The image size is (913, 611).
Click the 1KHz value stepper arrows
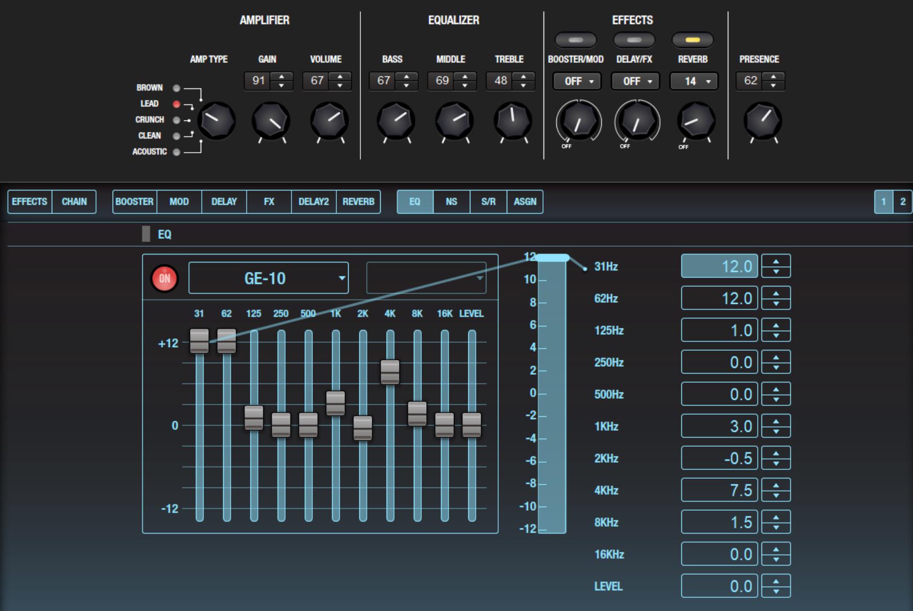click(776, 426)
